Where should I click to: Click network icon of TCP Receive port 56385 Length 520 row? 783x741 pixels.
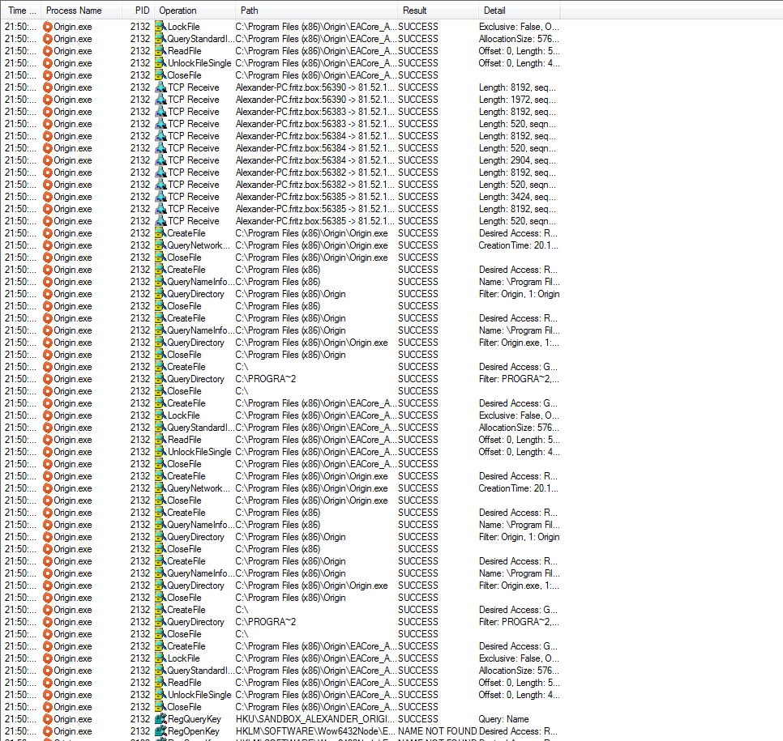pyautogui.click(x=160, y=221)
